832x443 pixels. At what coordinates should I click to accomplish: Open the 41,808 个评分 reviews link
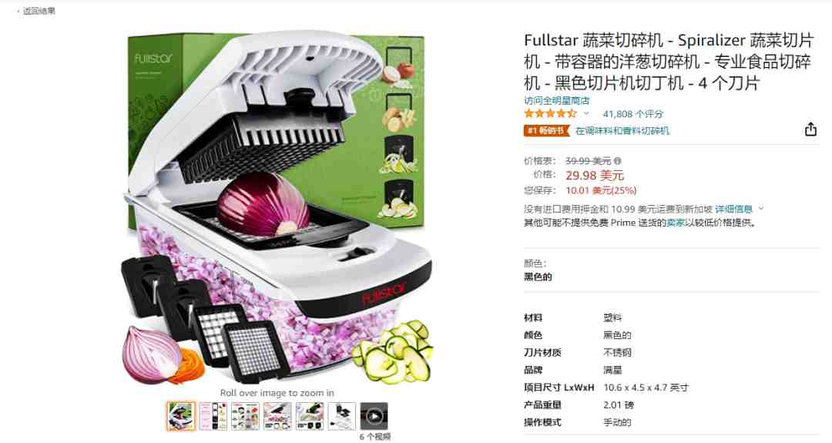(x=633, y=113)
